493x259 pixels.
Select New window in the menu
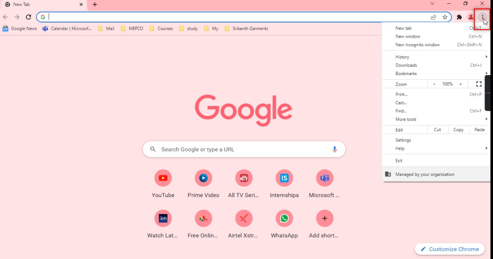point(436,36)
